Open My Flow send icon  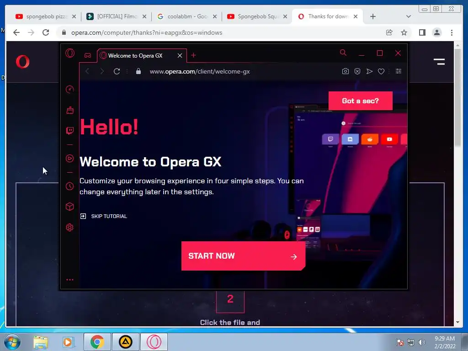click(x=369, y=71)
